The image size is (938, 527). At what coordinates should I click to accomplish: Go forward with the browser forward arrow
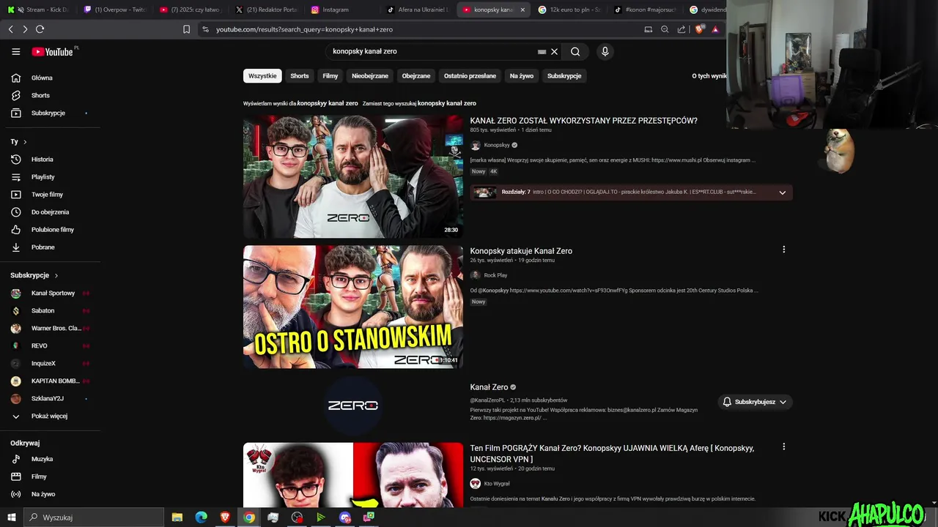click(25, 29)
